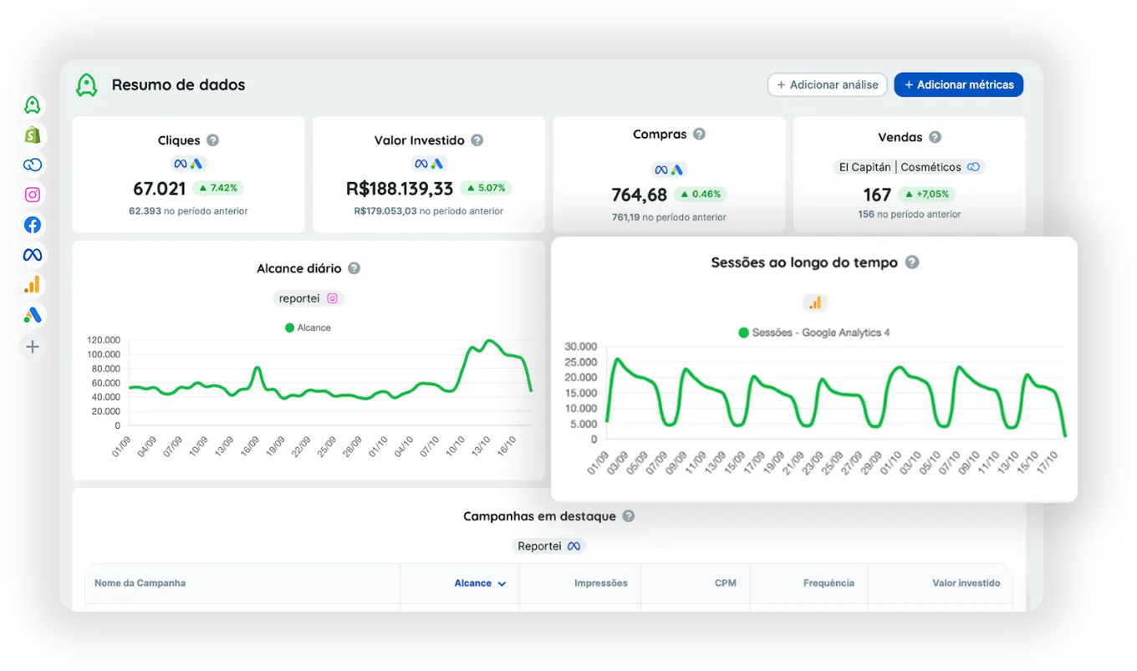Select the Google Analytics icon in sidebar
1137x671 pixels.
pyautogui.click(x=32, y=284)
